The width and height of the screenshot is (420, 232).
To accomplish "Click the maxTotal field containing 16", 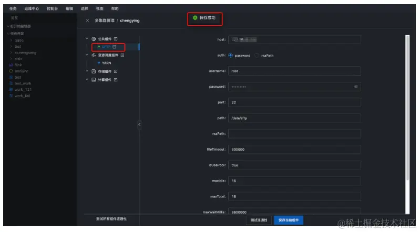I will (x=294, y=196).
